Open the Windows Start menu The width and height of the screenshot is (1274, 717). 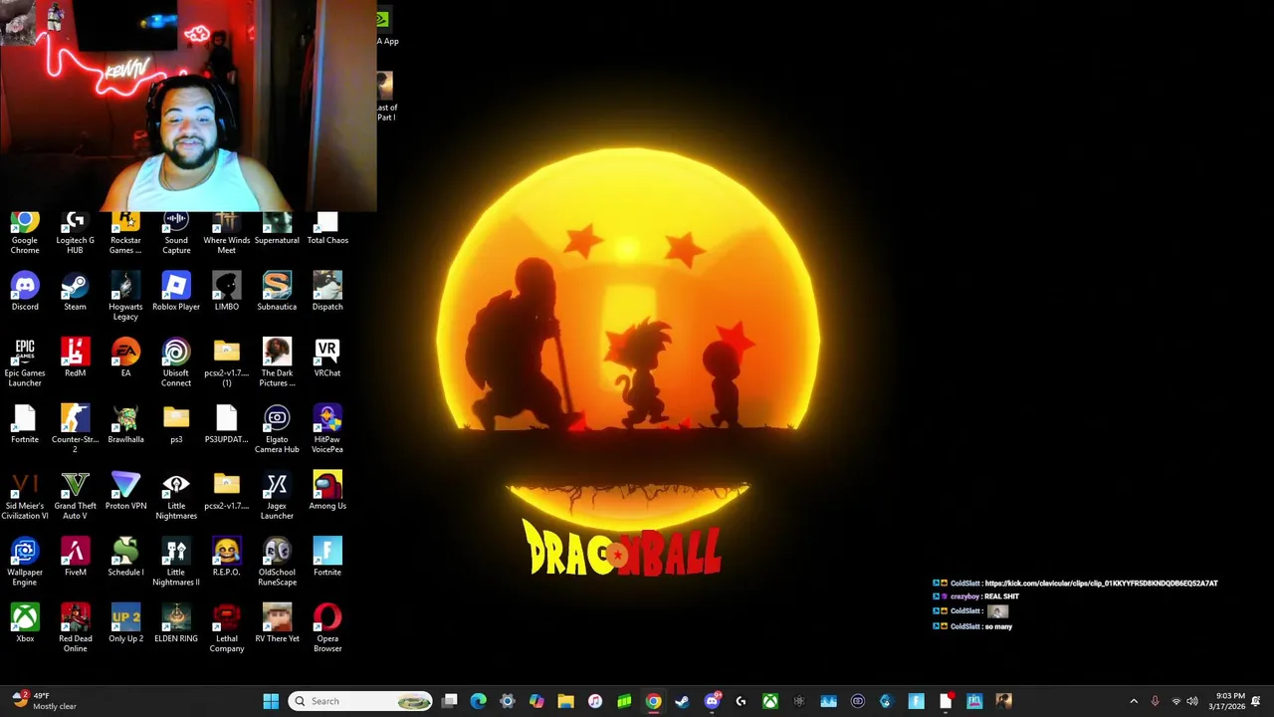pyautogui.click(x=271, y=701)
